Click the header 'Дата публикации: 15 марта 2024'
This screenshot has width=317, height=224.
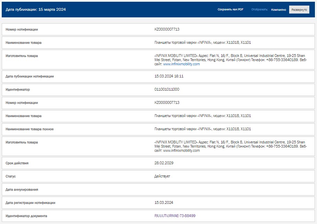pos(36,9)
